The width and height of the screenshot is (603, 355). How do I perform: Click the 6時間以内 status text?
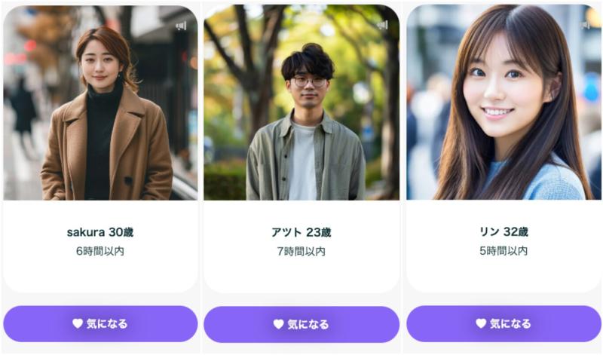[100, 251]
